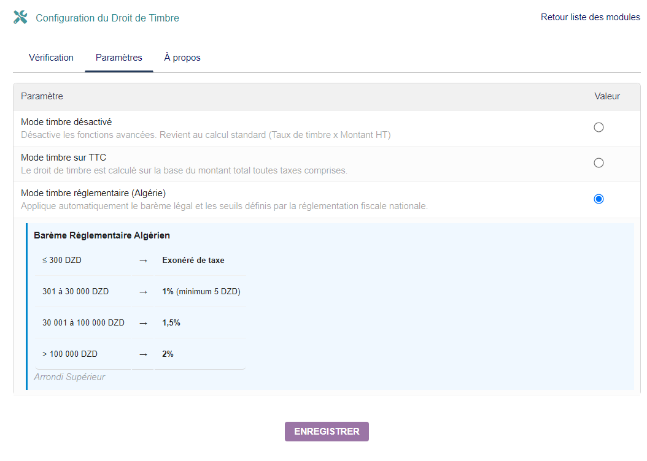Screen dimensions: 647x461
Task: Click the ENREGISTRER button
Action: [327, 432]
